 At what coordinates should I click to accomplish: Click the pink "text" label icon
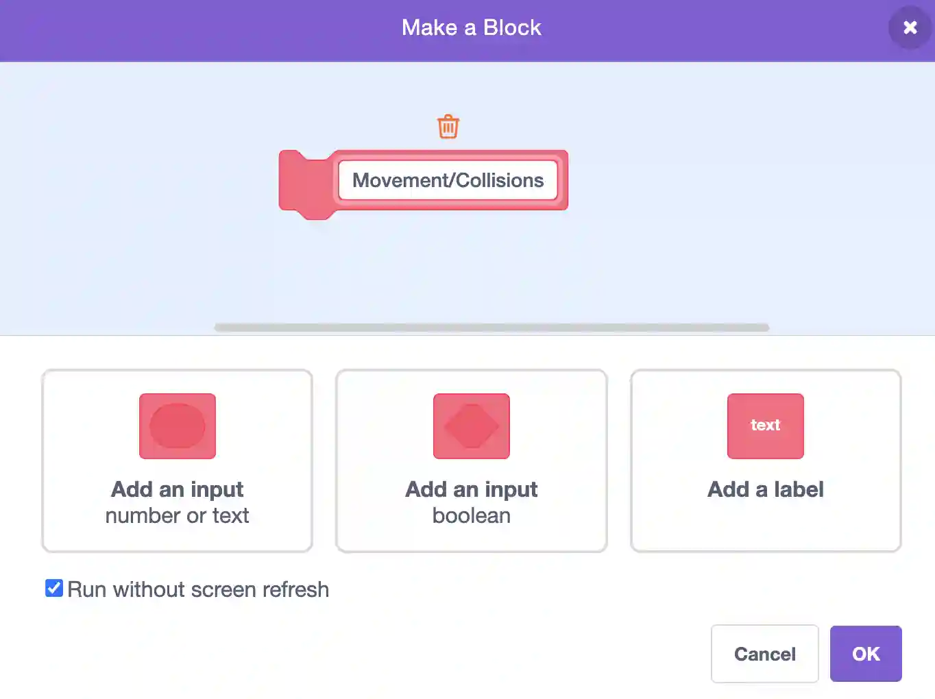(x=766, y=426)
